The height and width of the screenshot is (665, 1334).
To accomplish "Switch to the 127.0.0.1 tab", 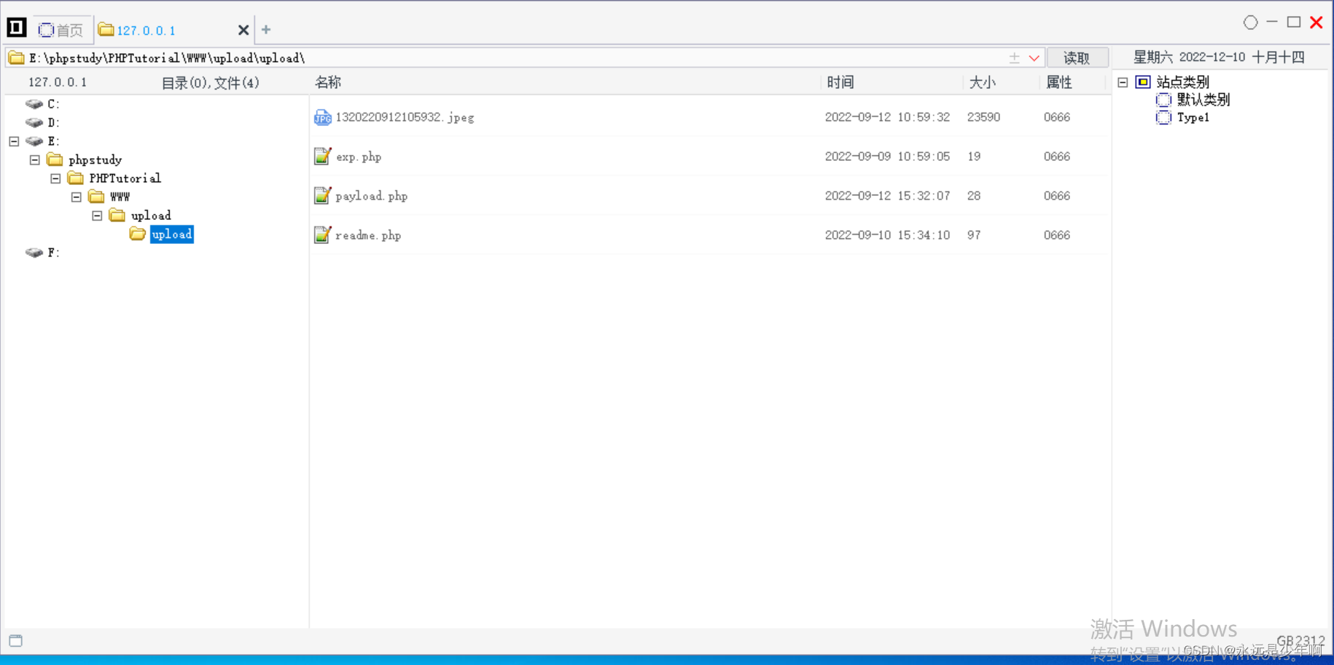I will [x=146, y=31].
